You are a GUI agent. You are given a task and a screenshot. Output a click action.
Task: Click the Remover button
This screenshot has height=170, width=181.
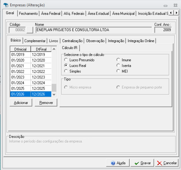click(x=46, y=103)
